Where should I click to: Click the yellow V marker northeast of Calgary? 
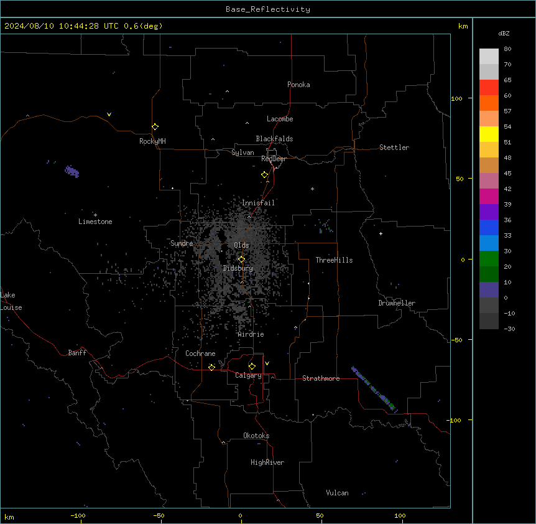pos(267,363)
